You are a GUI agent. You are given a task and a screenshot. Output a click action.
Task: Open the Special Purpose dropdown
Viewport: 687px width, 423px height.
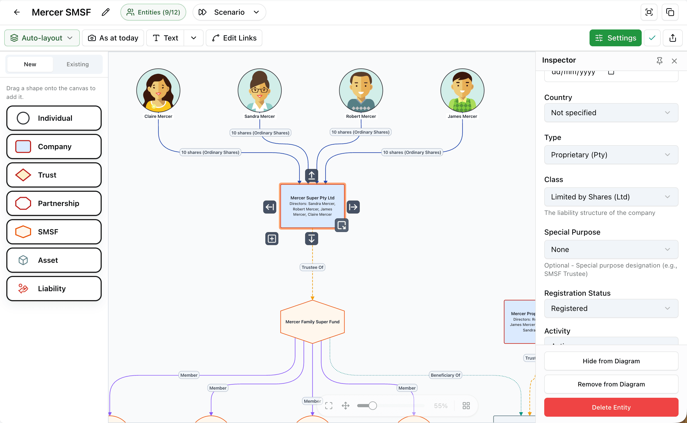coord(611,249)
